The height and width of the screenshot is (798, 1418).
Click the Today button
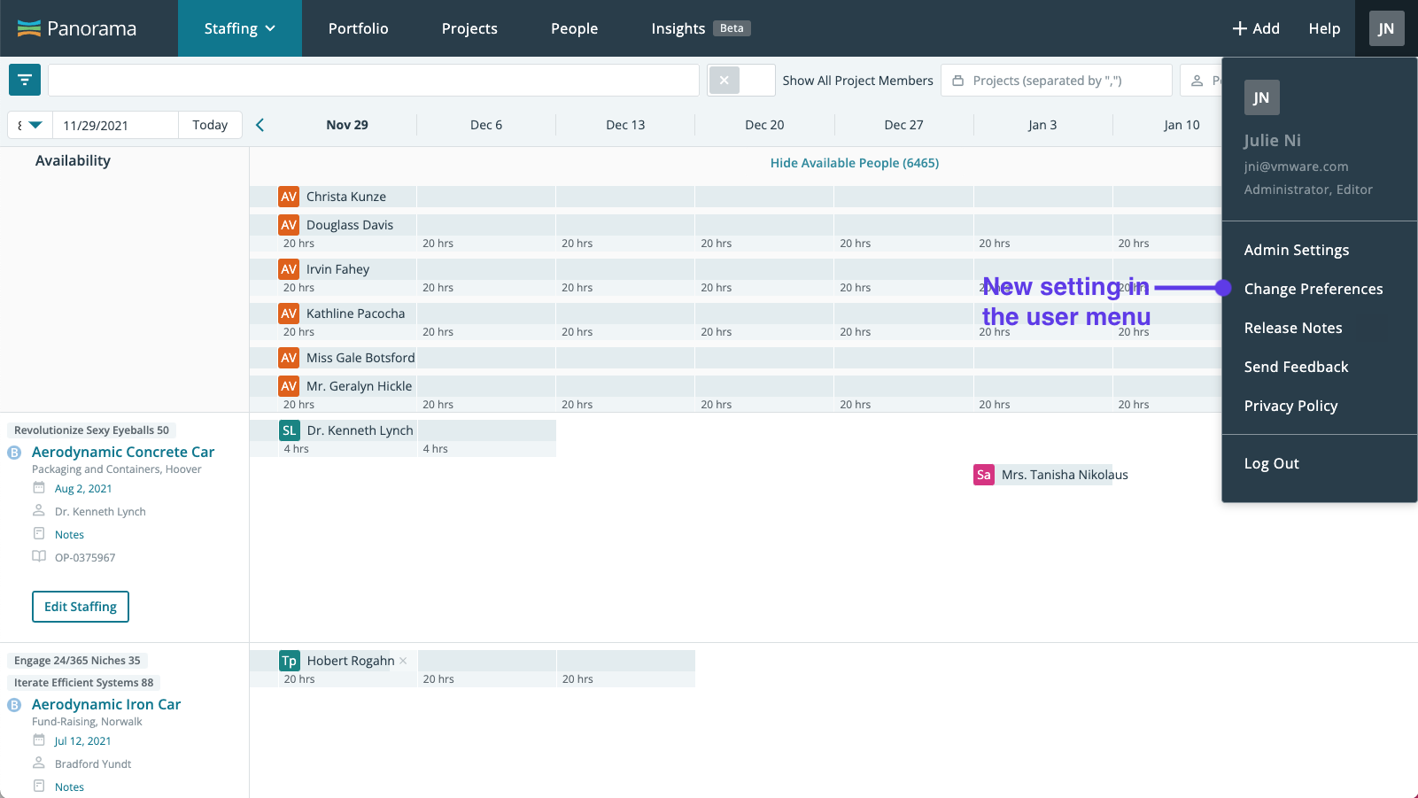(x=210, y=125)
